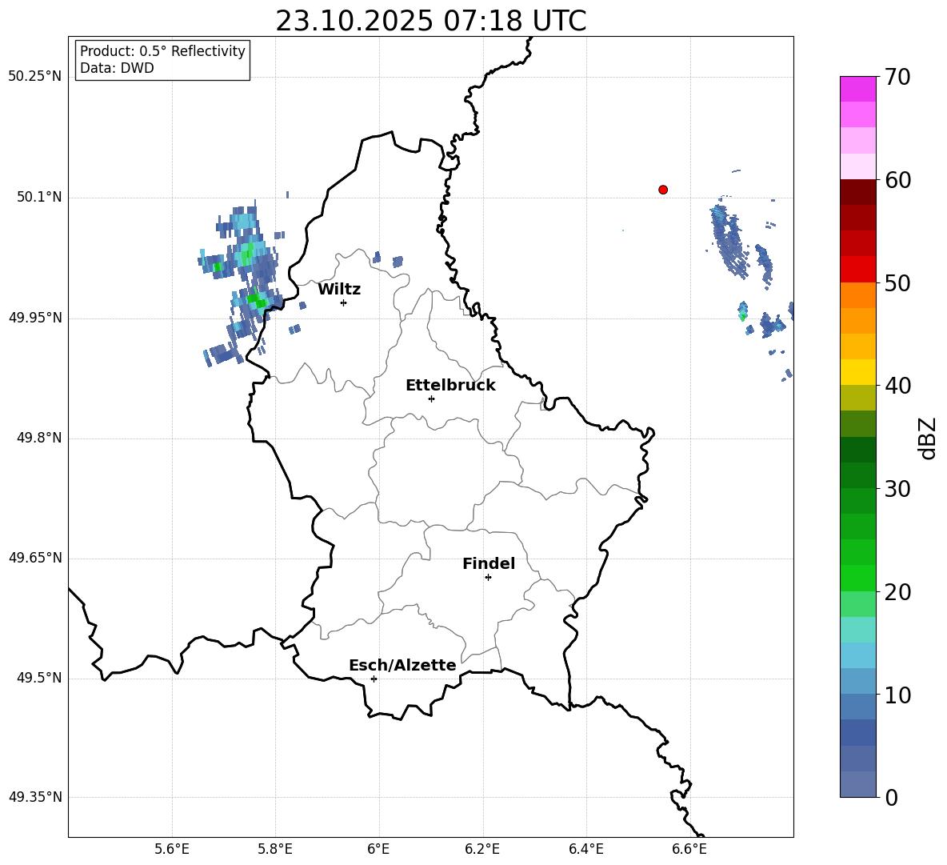
Task: Click the 49.8°N latitude label
Action: pos(38,438)
